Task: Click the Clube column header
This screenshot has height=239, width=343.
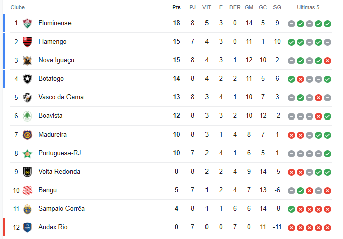Action: point(18,7)
